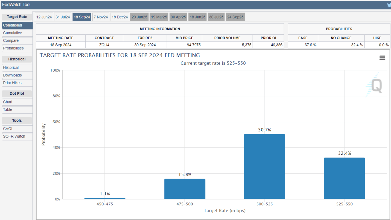The image size is (391, 220).
Task: Click the Twitter bird icon
Action: (389, 5)
